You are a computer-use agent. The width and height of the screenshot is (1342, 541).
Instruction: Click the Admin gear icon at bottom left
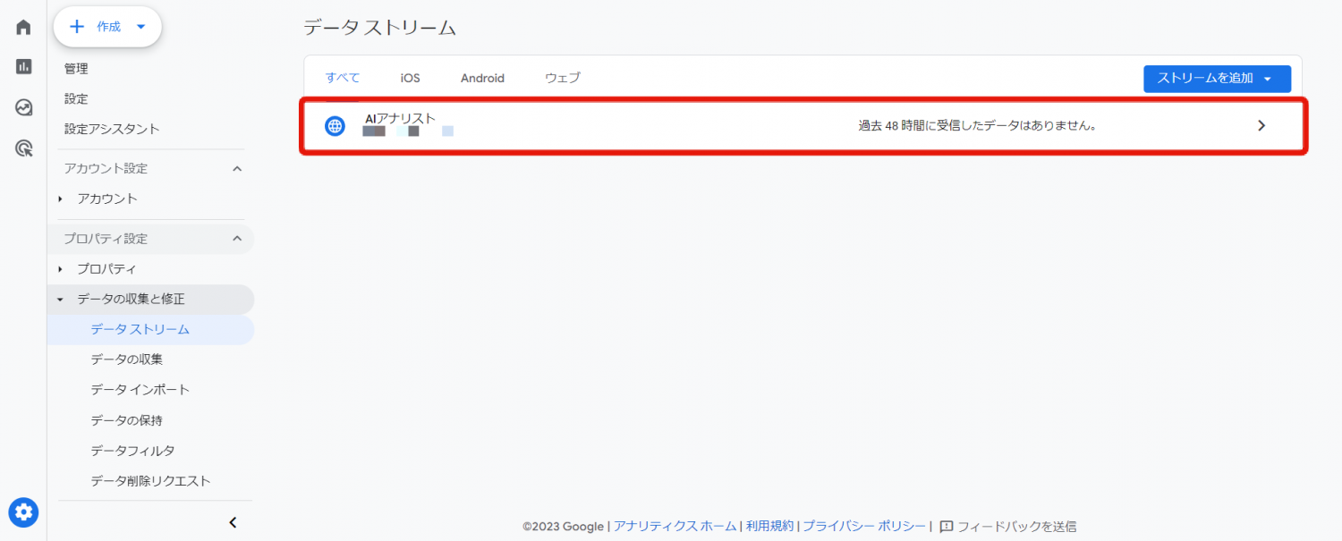click(x=22, y=512)
